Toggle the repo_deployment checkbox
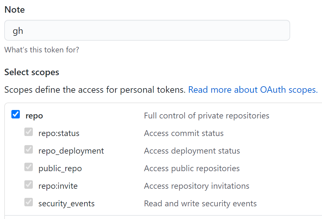The width and height of the screenshot is (322, 219). [29, 150]
